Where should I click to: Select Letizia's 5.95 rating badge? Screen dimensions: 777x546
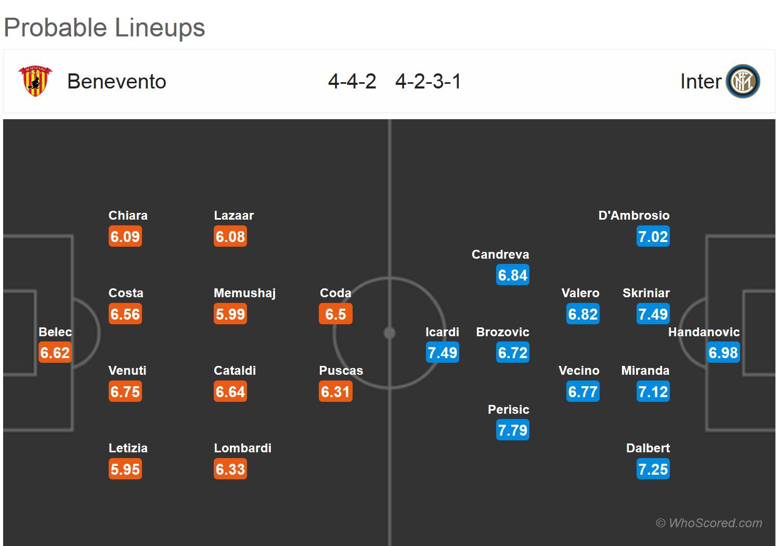[125, 469]
